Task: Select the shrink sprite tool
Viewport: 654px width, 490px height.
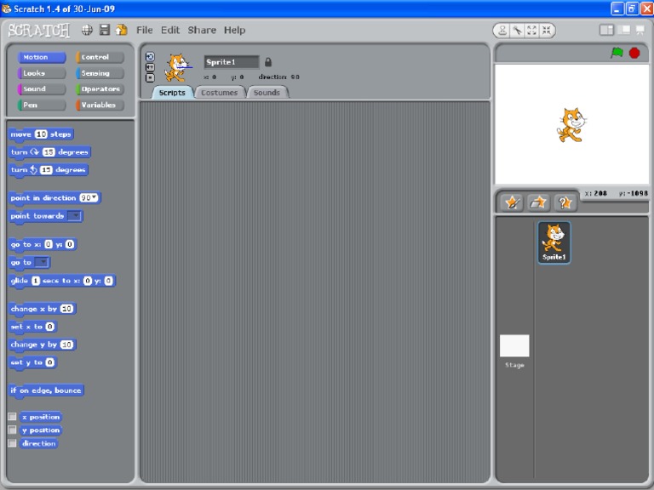Action: [x=547, y=30]
